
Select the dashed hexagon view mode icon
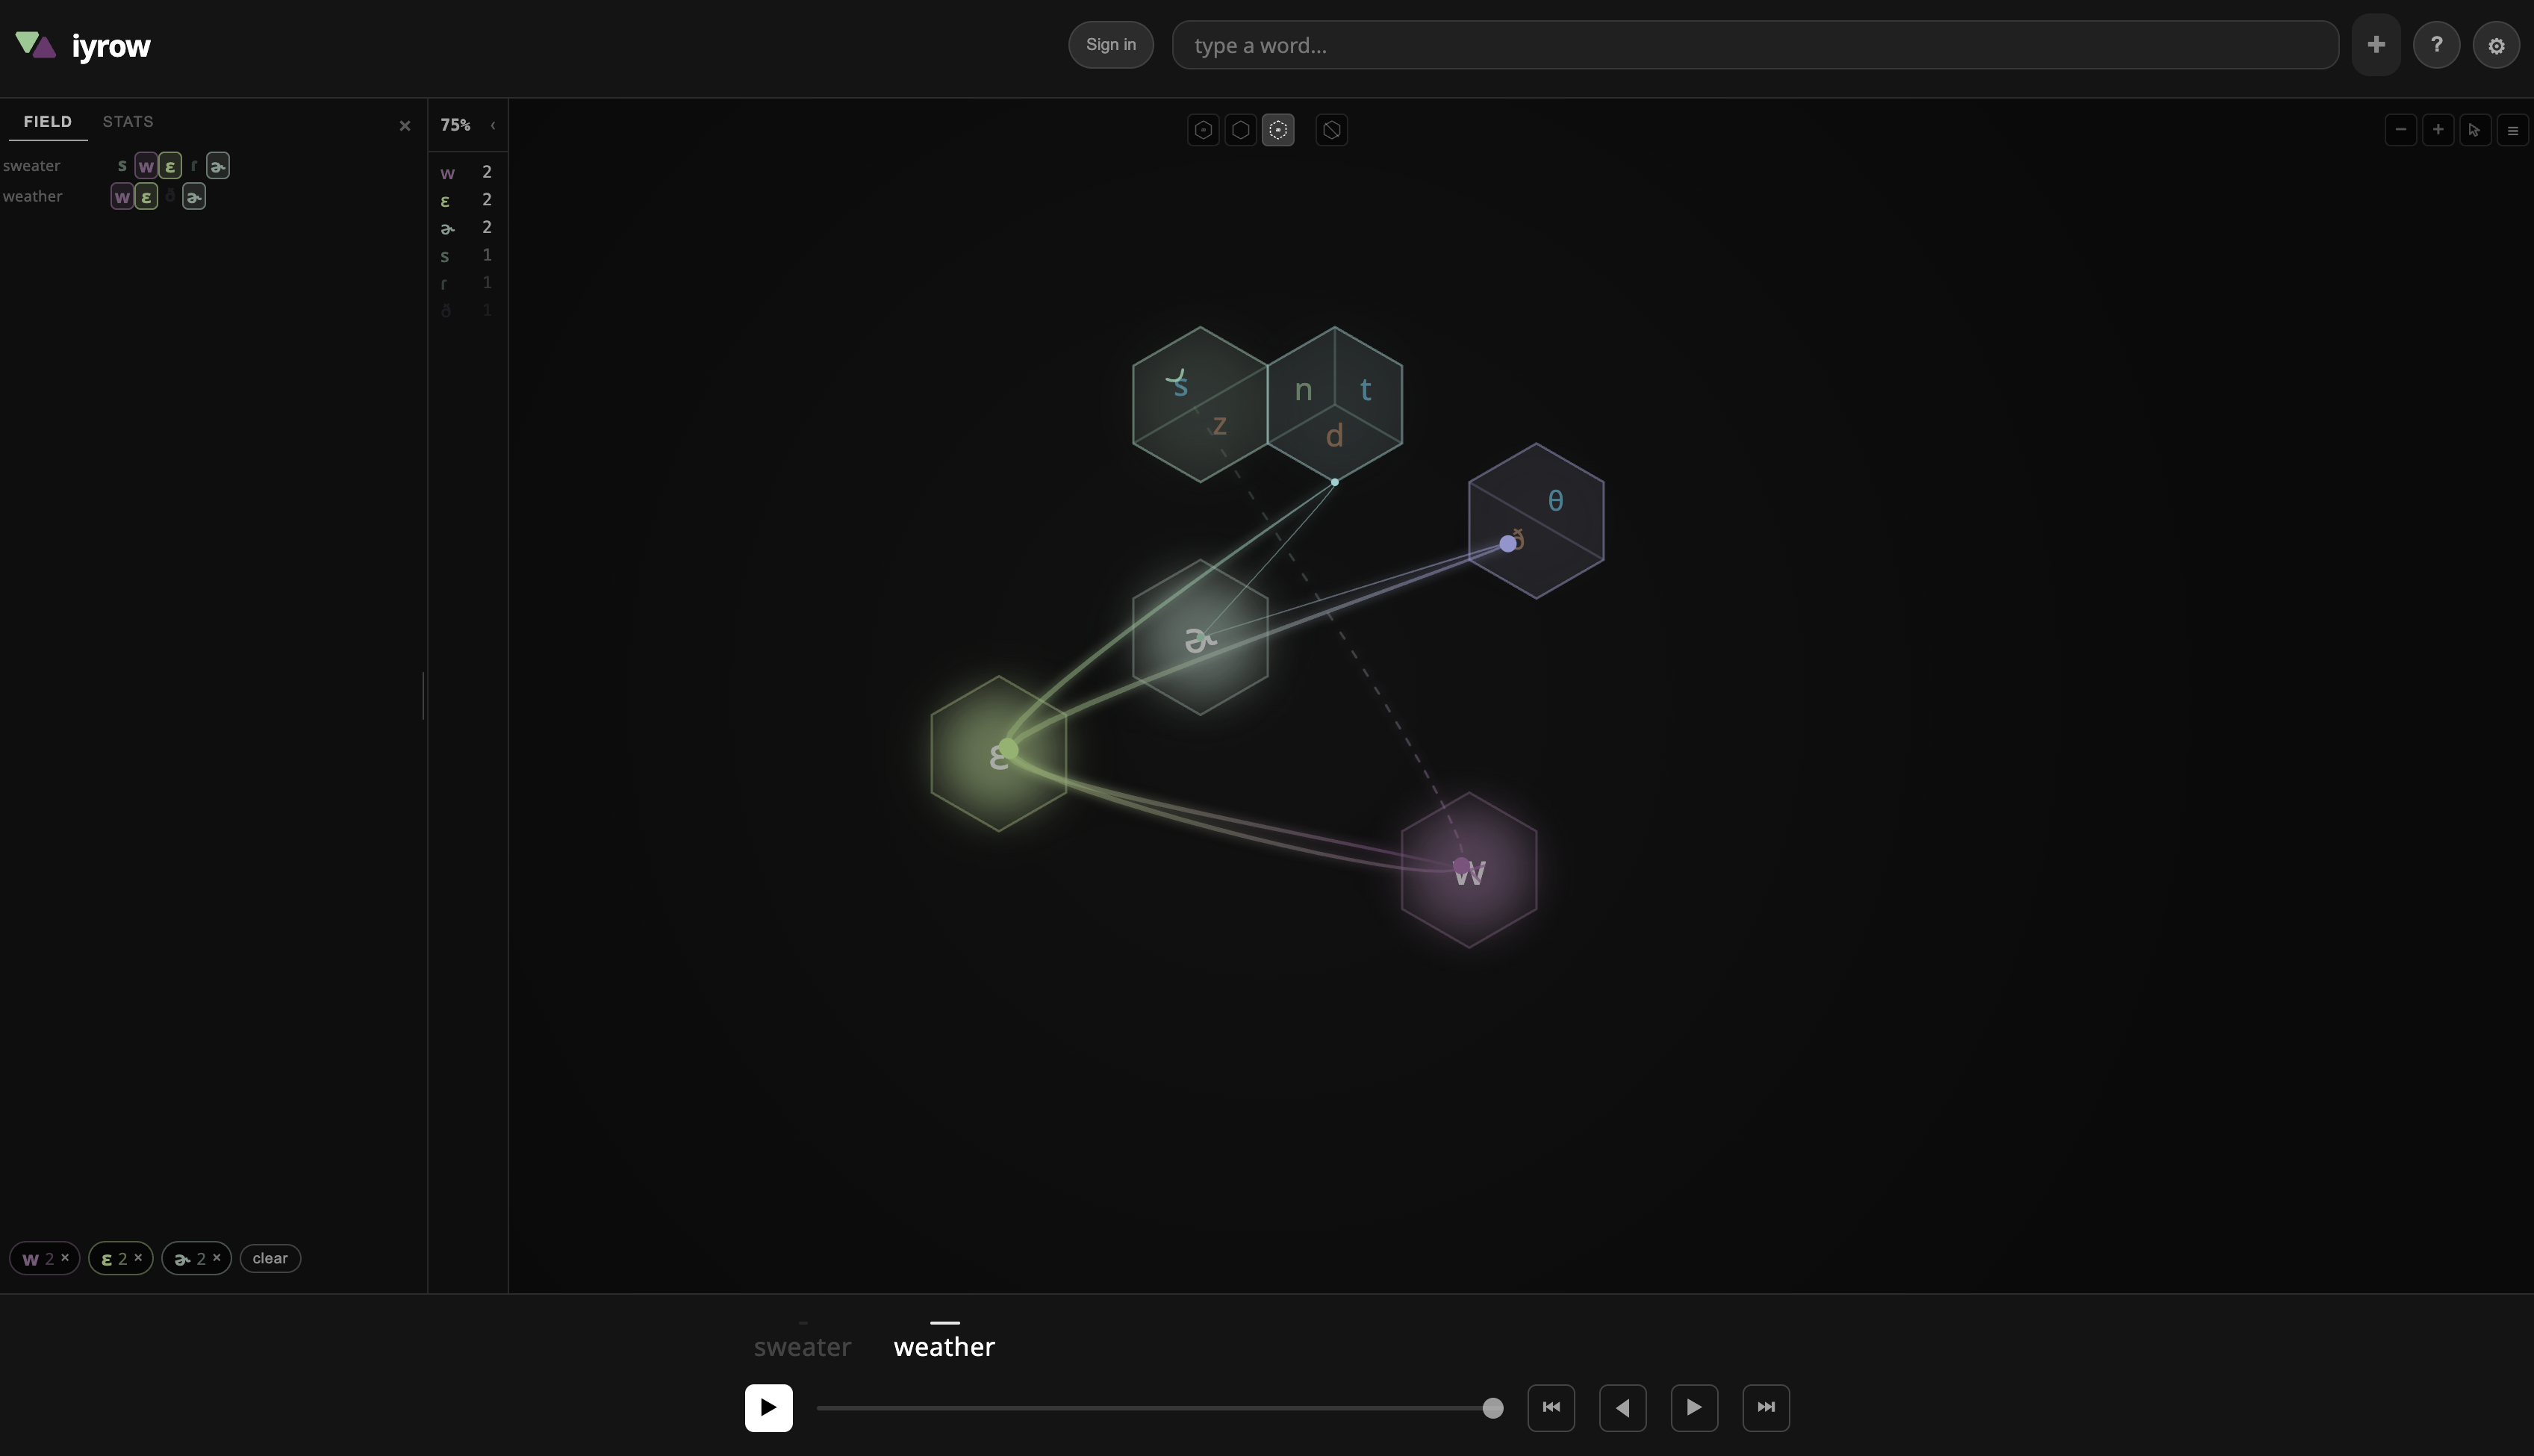pos(1277,130)
